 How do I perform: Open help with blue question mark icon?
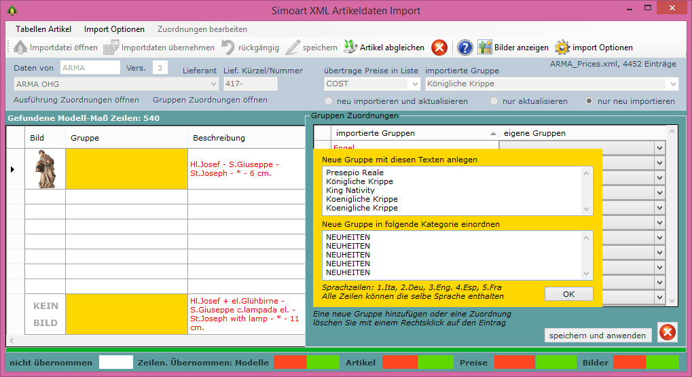click(465, 48)
